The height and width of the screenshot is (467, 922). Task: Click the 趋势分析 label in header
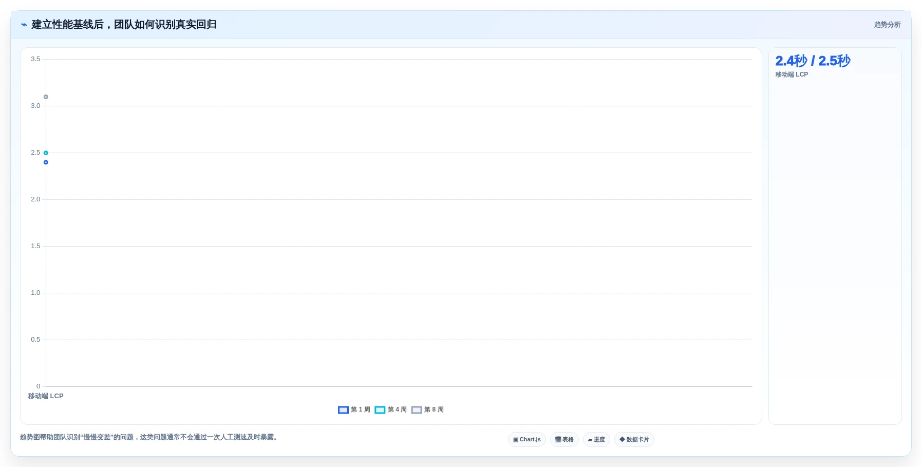coord(887,25)
